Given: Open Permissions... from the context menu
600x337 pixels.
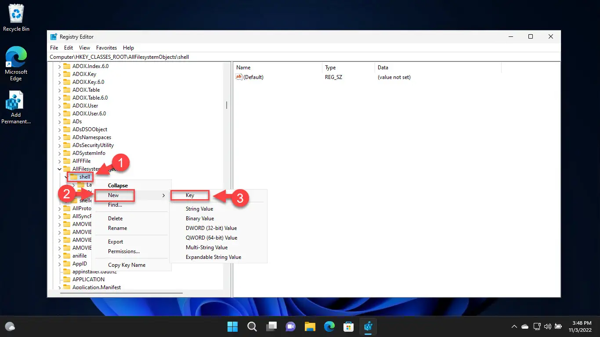Looking at the screenshot, I should click(131, 251).
